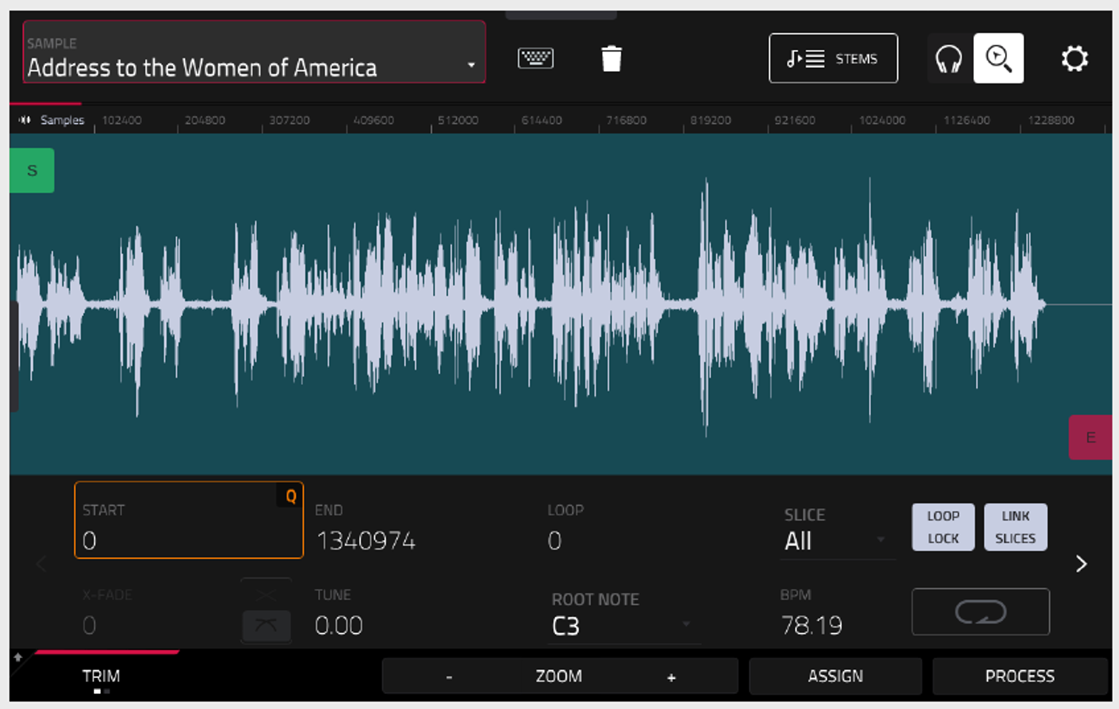Image resolution: width=1119 pixels, height=709 pixels.
Task: Go to next parameter page arrow
Action: tap(1081, 564)
